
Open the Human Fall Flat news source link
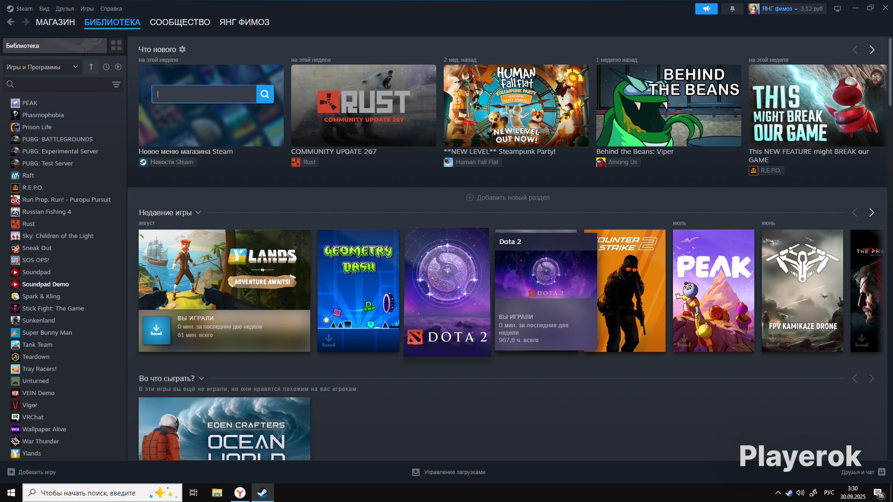tap(472, 162)
